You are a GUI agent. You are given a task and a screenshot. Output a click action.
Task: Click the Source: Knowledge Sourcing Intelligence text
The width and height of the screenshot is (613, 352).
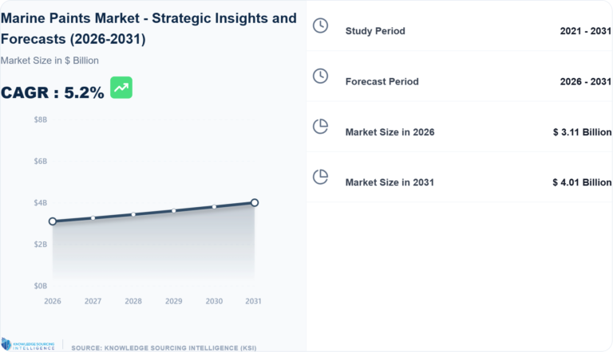[164, 348]
